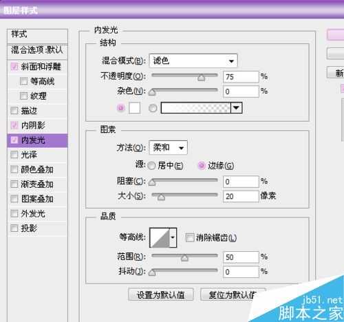Enable the 投影 checkbox
The image size is (344, 322).
tap(14, 228)
